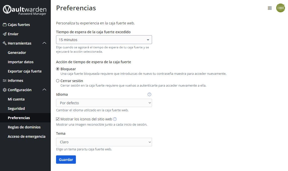Uncheck Mostrar los iconos del sitio web
Viewport: 288px width, 171px height.
click(58, 119)
